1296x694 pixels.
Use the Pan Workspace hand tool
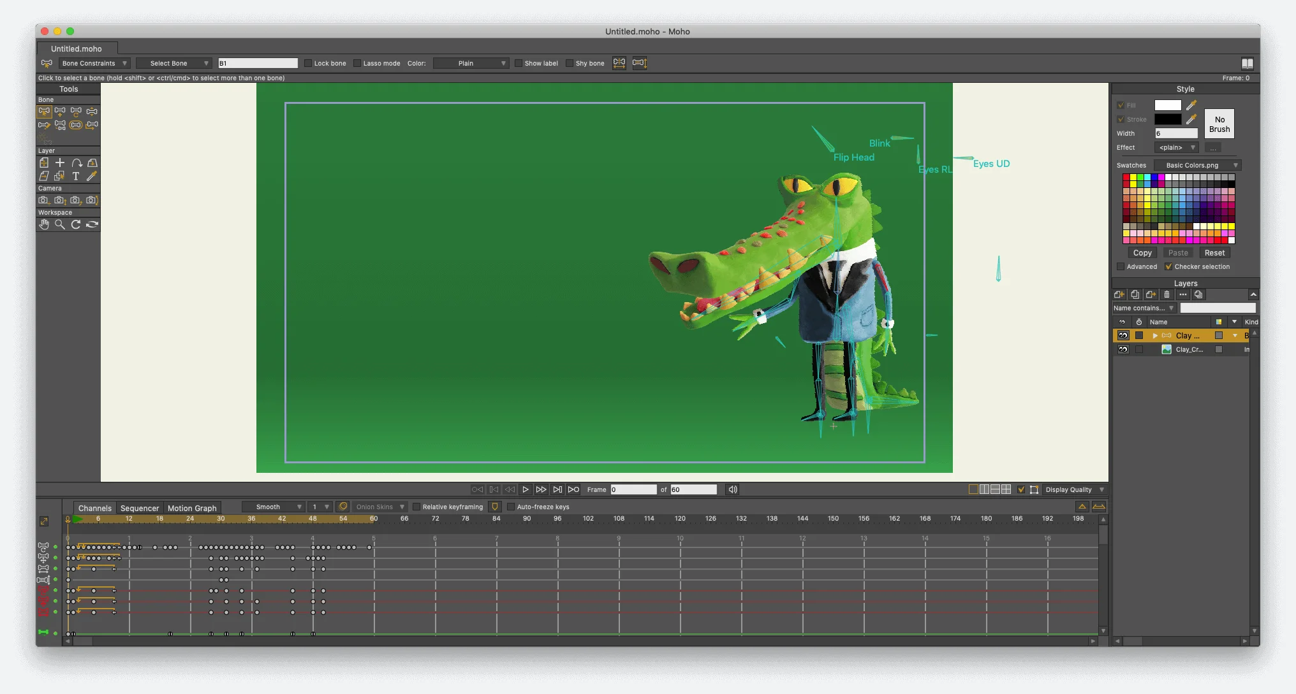pos(43,224)
